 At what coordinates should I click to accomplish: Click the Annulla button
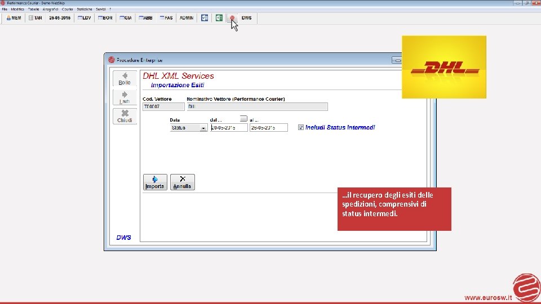pos(182,182)
